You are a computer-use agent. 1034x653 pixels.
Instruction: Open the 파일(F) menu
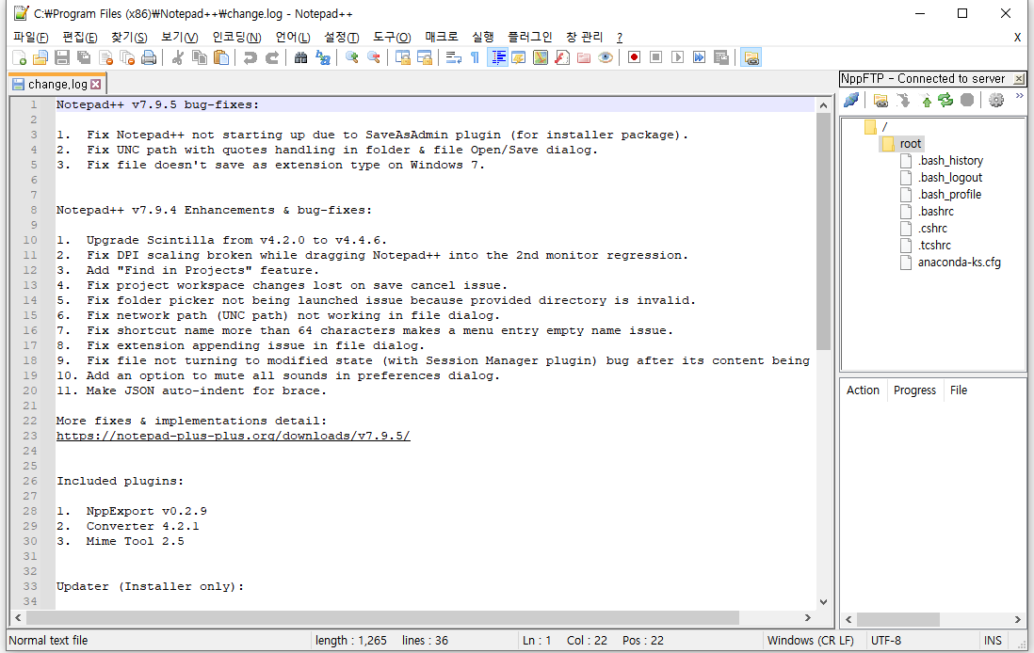tap(31, 38)
